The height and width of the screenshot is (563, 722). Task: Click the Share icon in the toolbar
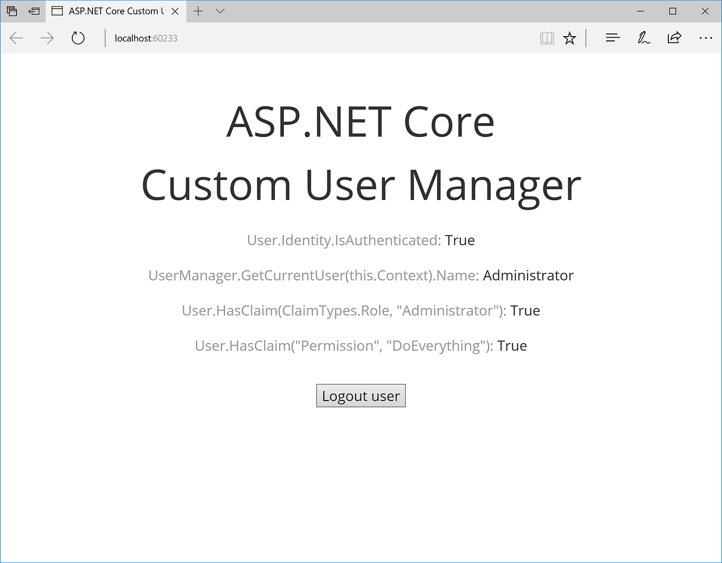click(674, 38)
